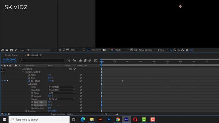Image resolution: width=219 pixels, height=123 pixels.
Task: Click the video eye column header
Action: (x=2, y=66)
